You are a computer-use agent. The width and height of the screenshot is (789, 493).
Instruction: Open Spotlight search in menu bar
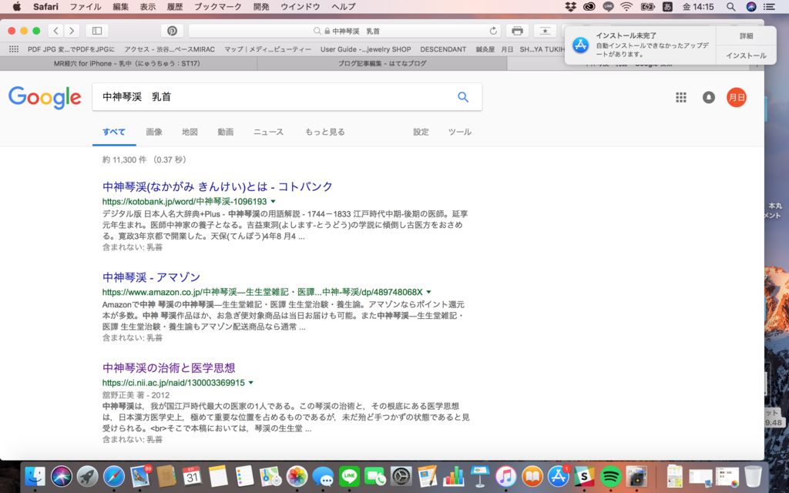pos(730,6)
